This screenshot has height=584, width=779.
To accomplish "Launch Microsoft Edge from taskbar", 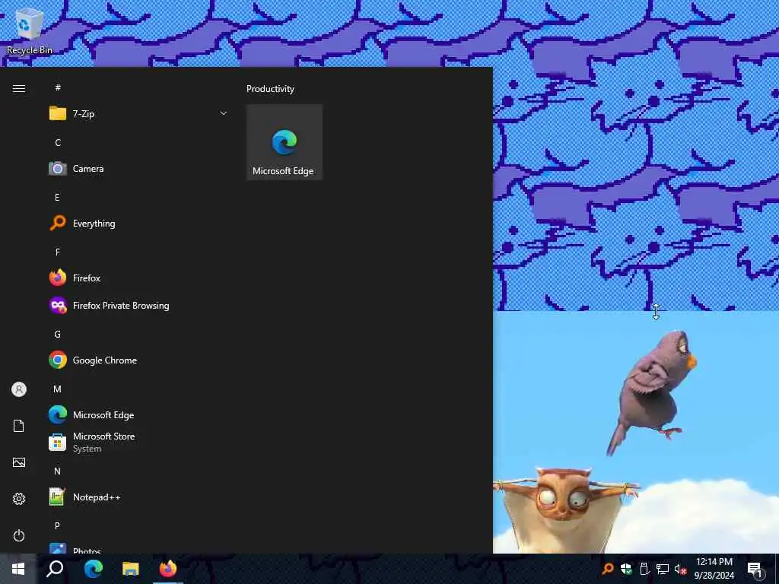I will pos(93,569).
